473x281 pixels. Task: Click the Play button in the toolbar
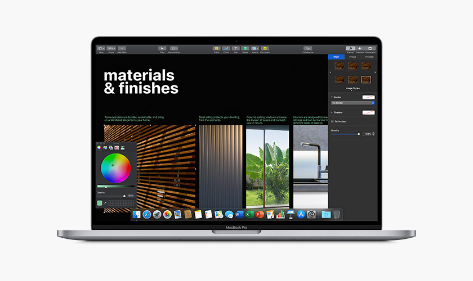(162, 49)
